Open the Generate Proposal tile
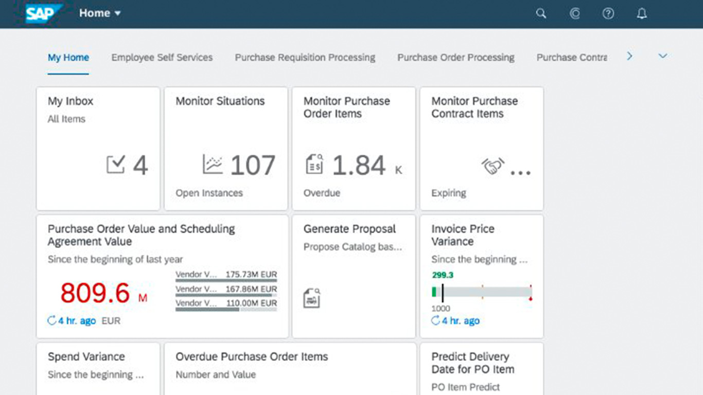 354,276
